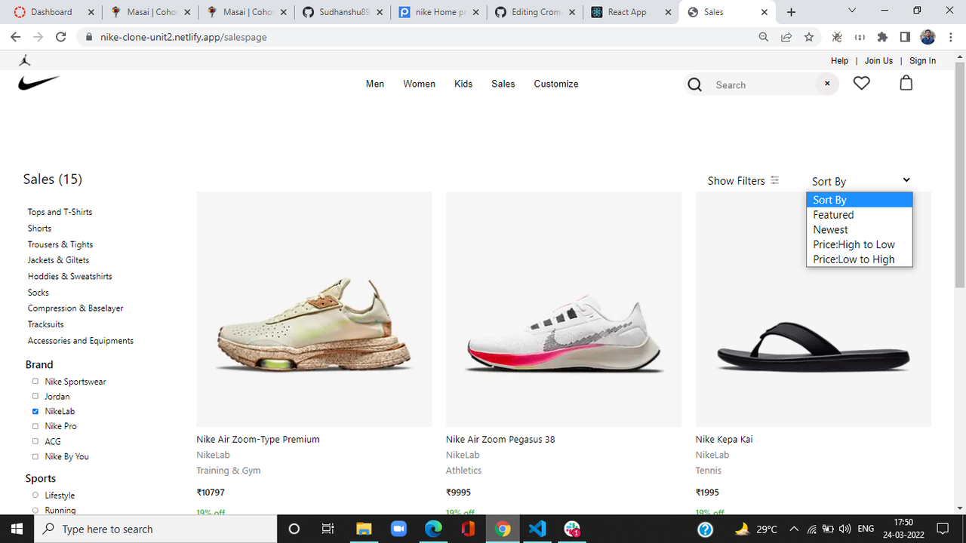Click Show Filters button

[x=743, y=181]
